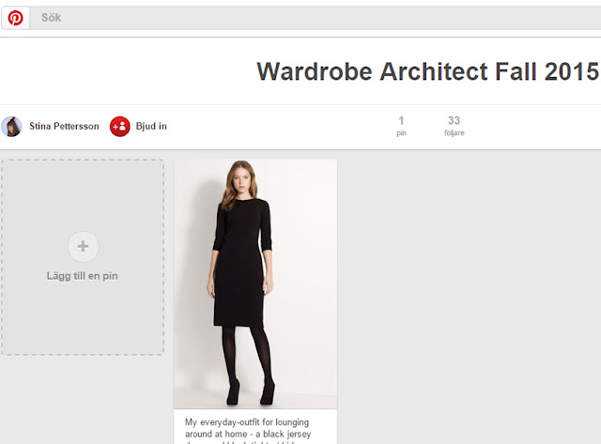
Task: Click the number 1 pin count
Action: pyautogui.click(x=401, y=121)
